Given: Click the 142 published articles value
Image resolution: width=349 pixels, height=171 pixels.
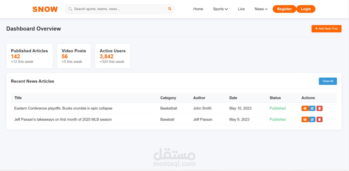Looking at the screenshot, I should [x=16, y=57].
